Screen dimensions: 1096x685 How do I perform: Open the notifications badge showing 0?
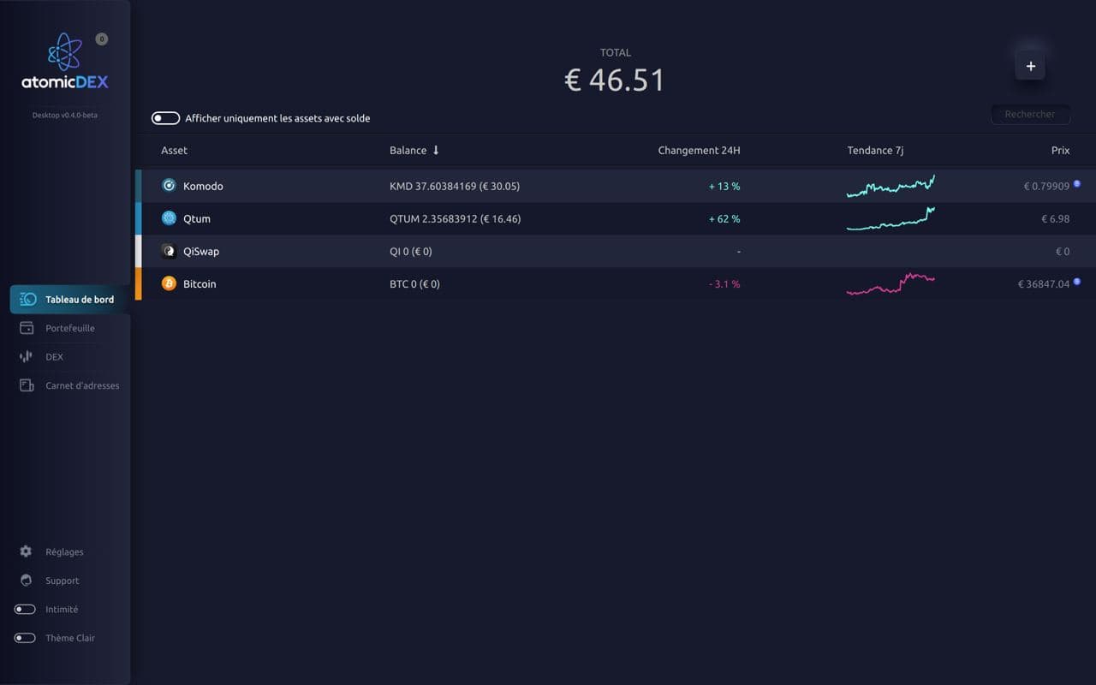(x=102, y=39)
